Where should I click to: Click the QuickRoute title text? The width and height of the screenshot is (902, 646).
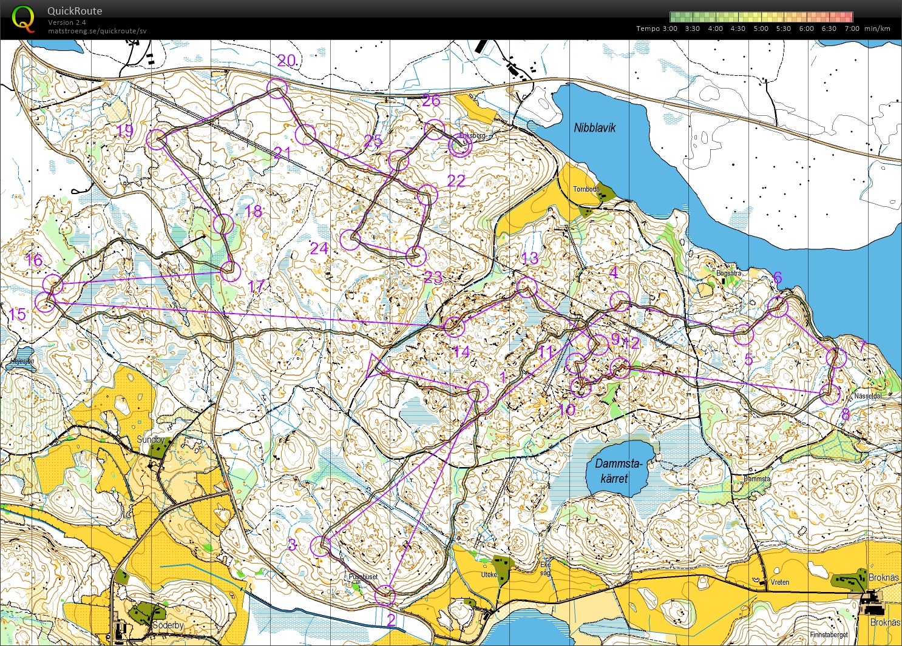(75, 11)
